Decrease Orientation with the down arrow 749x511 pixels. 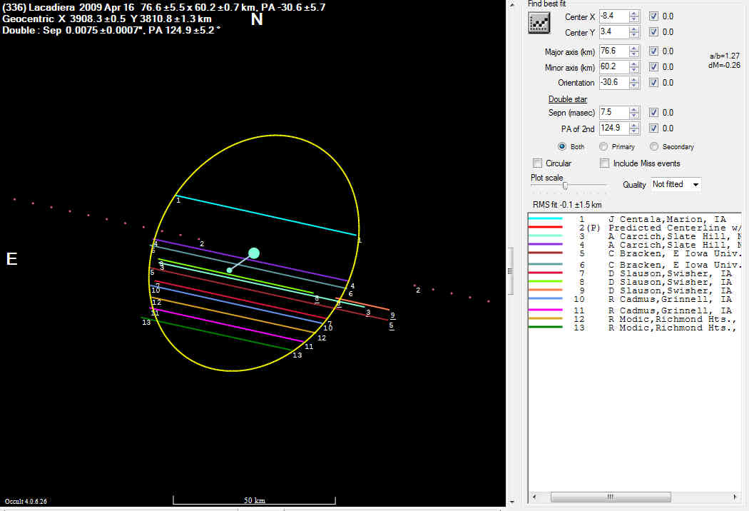coord(634,86)
